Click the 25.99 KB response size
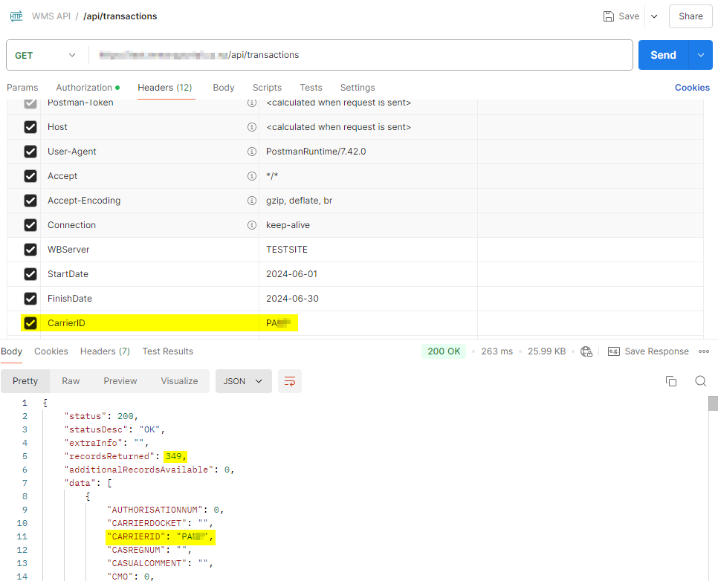 point(547,351)
